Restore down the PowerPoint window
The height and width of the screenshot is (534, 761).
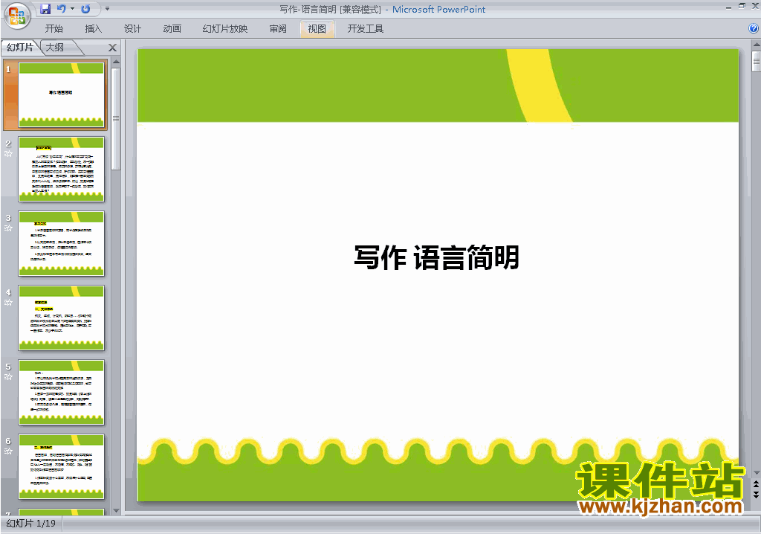point(742,6)
